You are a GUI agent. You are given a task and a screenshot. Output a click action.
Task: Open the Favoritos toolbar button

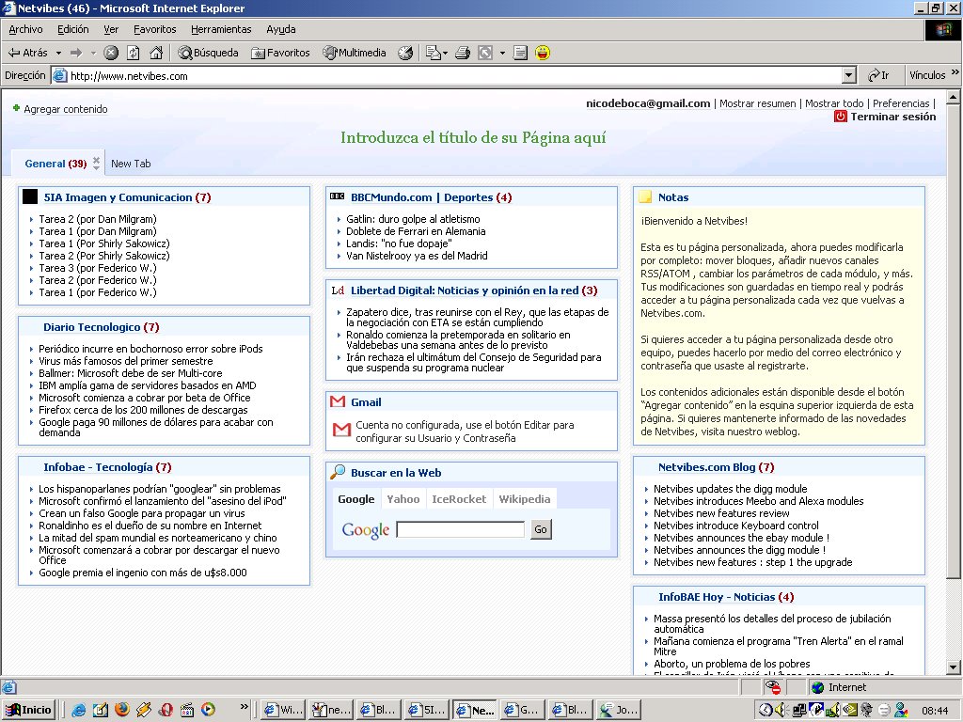click(x=280, y=53)
